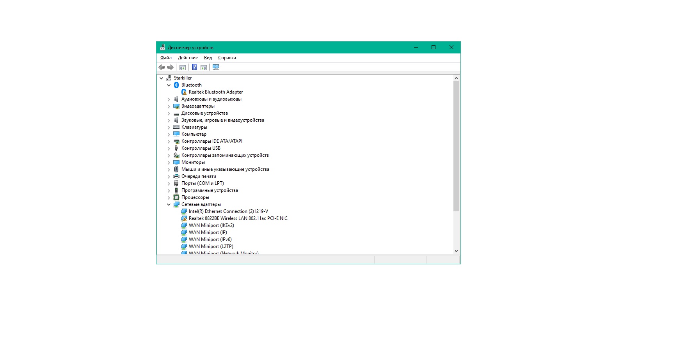The width and height of the screenshot is (677, 340).
Task: Scan for hardware changes monitor icon
Action: click(x=216, y=67)
